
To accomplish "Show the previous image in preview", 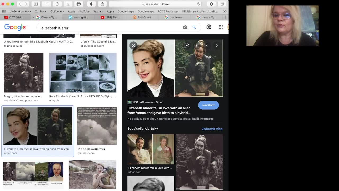I will click(207, 46).
